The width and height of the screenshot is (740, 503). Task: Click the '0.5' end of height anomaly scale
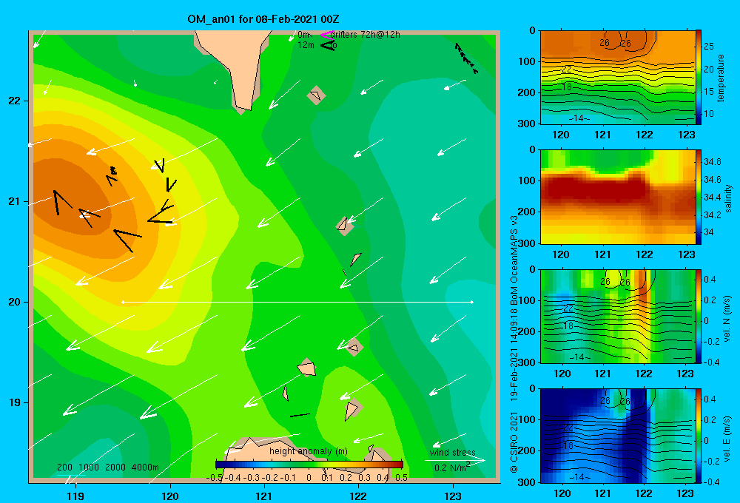pyautogui.click(x=401, y=478)
